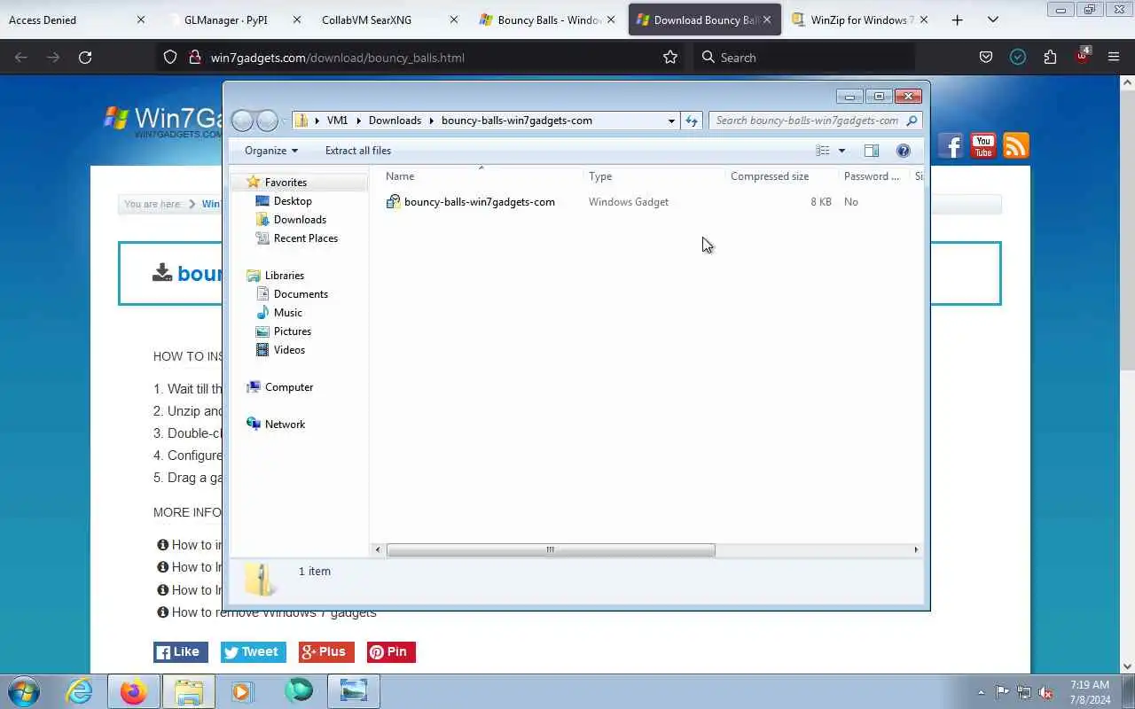Expand breadcrumb arrow after Downloads
This screenshot has height=709, width=1135.
point(433,121)
